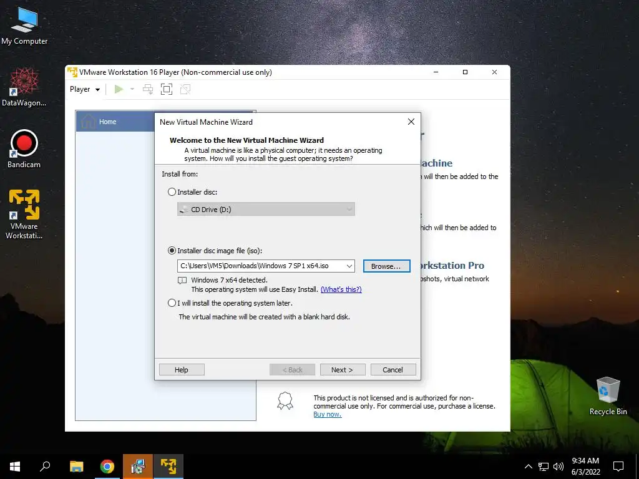The image size is (639, 479).
Task: Open the DataWagon desktop shortcut
Action: [x=24, y=87]
